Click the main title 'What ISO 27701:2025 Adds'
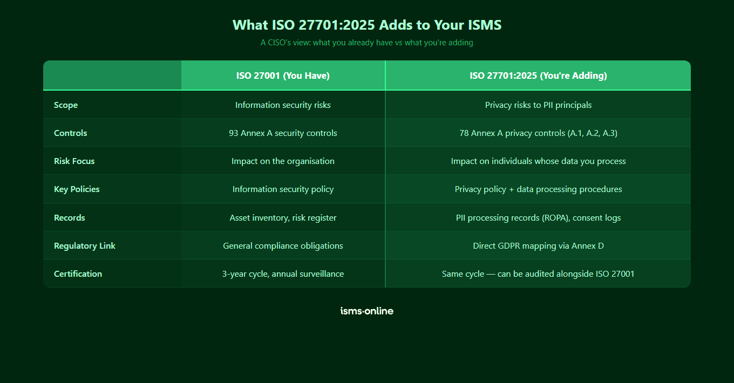 point(366,25)
